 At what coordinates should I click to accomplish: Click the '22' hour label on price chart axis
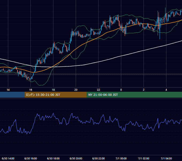tap(98, 90)
